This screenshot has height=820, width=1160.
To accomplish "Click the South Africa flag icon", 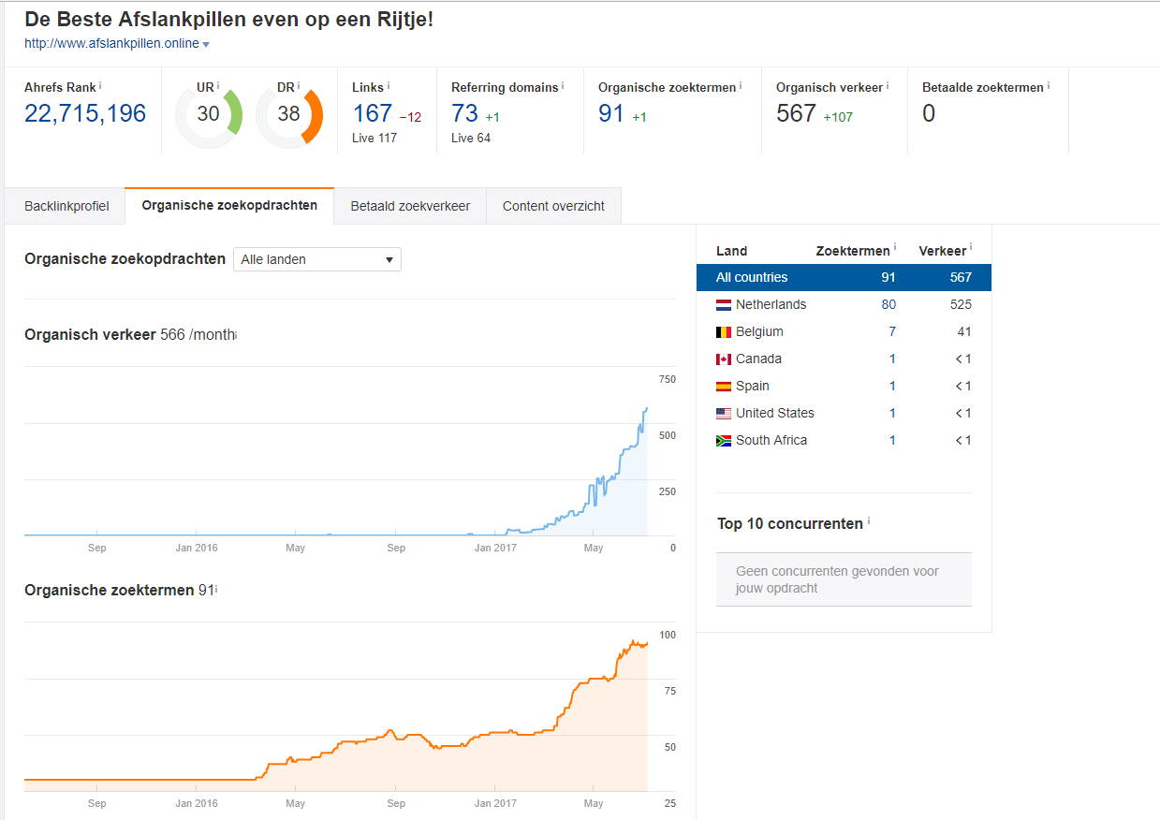I will [x=723, y=440].
